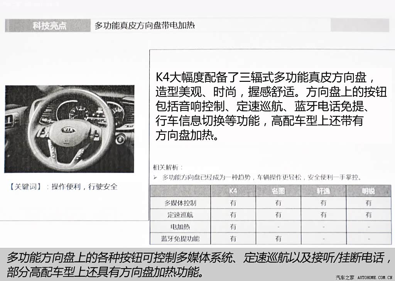Click the K4 cell in 定速巡航 row
Viewport: 395px width, 281px height.
[x=233, y=215]
